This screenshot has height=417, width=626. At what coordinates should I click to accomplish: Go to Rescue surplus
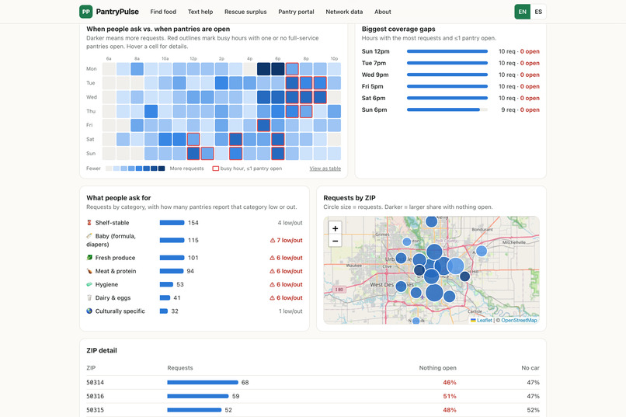click(x=245, y=12)
